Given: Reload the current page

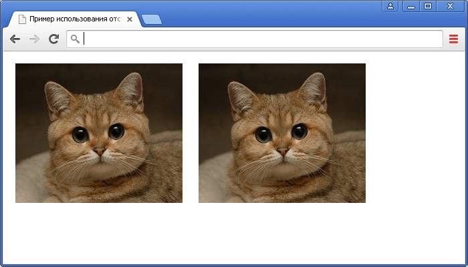Looking at the screenshot, I should [x=53, y=39].
